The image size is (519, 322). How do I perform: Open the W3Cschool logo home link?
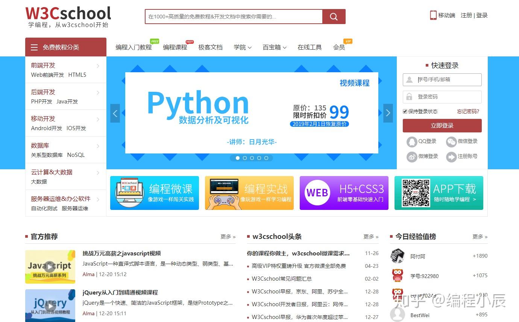(x=68, y=17)
